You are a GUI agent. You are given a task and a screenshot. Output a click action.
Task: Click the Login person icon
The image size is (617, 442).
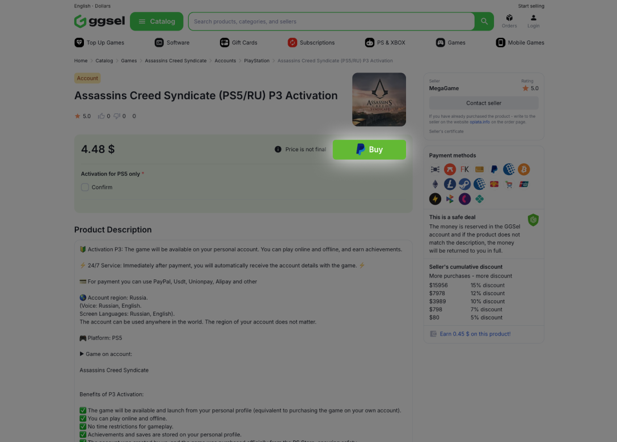pos(533,18)
